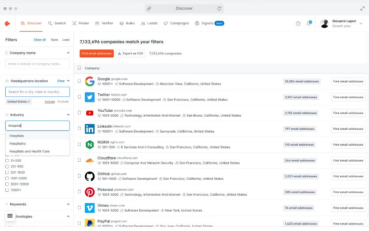The image size is (369, 231).
Task: Check the 201-500 company size checkbox
Action: click(x=7, y=167)
